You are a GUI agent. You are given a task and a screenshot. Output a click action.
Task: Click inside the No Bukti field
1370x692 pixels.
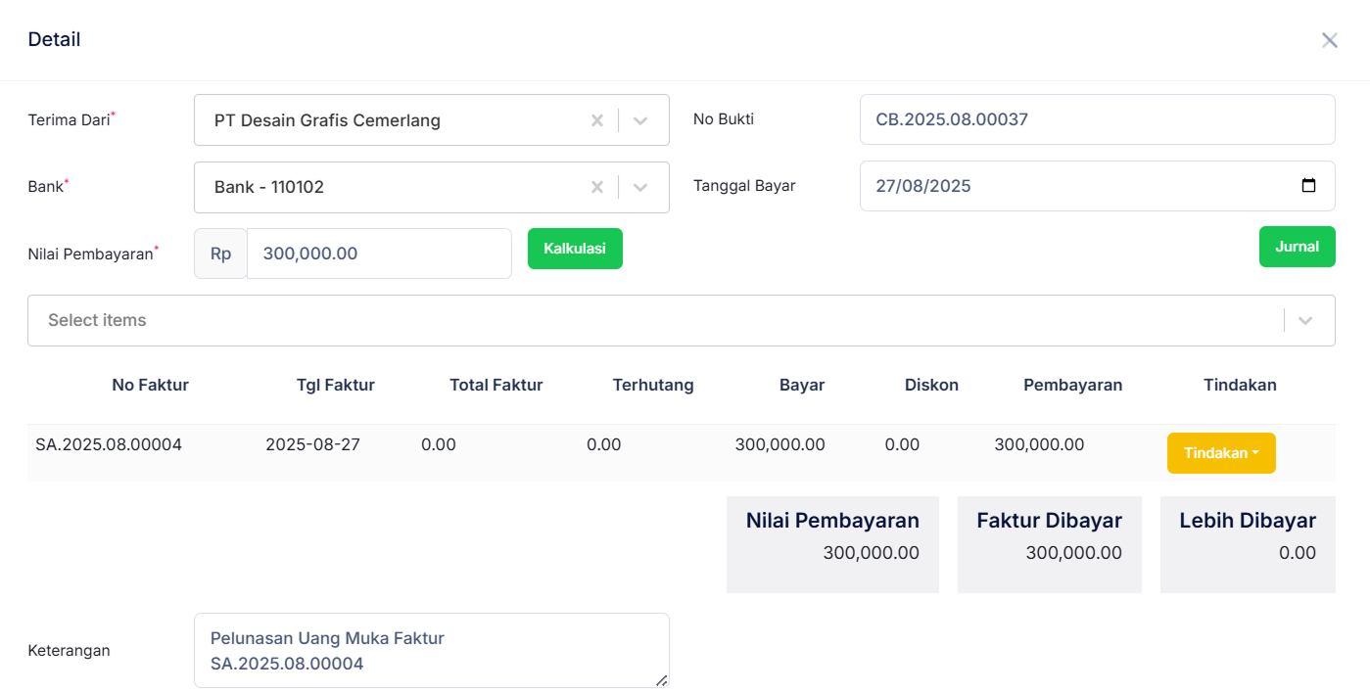[x=1097, y=118]
